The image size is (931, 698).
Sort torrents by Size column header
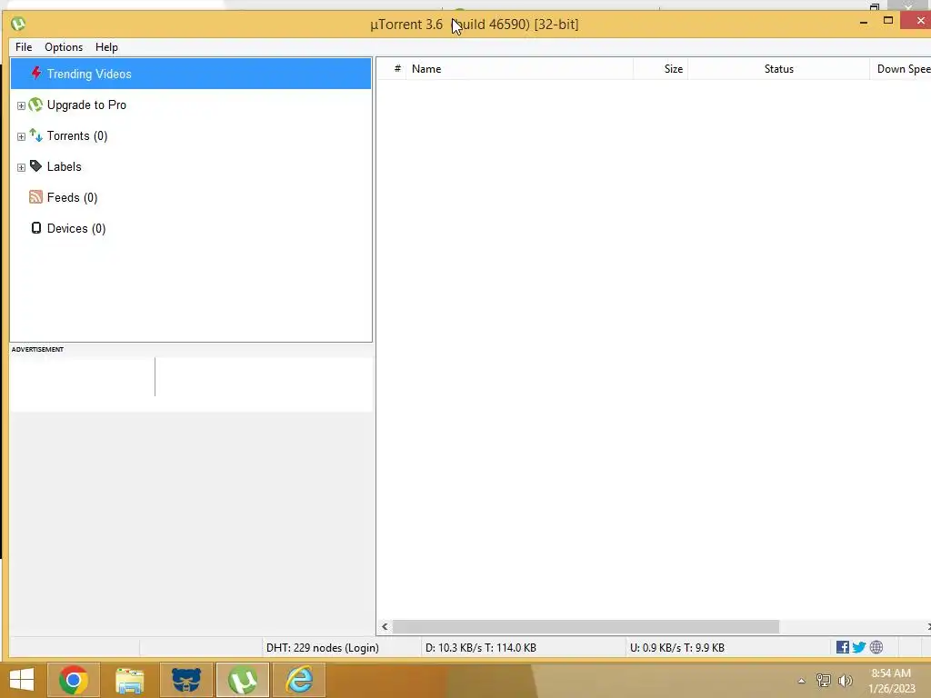tap(661, 69)
